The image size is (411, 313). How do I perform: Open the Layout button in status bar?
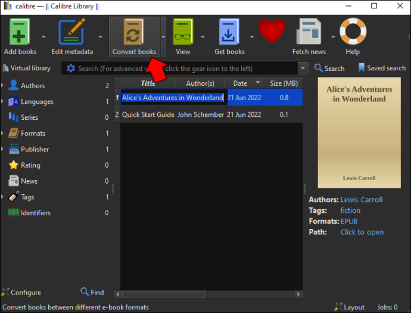349,307
